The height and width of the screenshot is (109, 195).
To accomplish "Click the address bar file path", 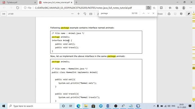I will click(x=83, y=8).
